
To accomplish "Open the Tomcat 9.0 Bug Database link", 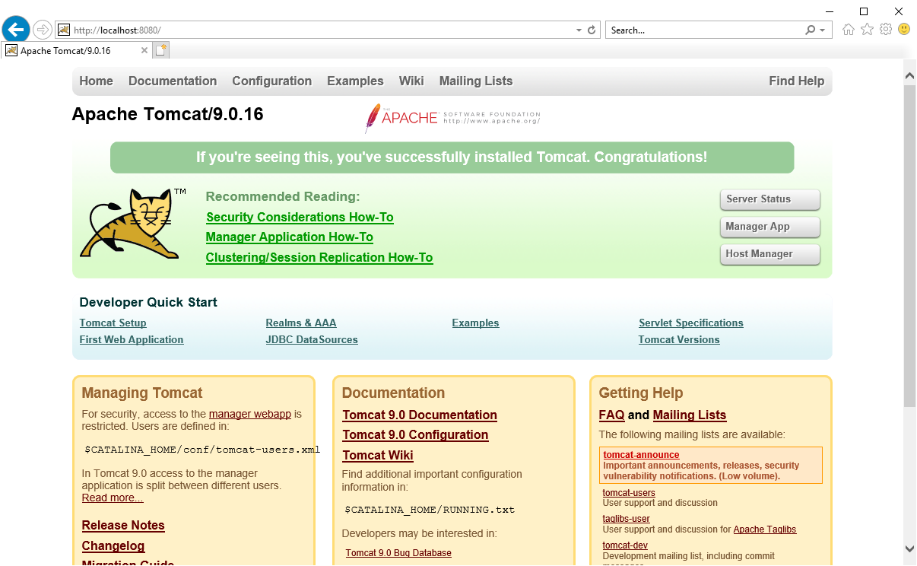I will pos(398,553).
